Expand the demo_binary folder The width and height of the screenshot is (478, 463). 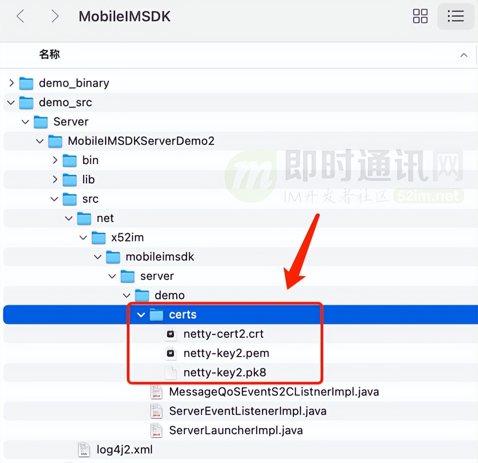pyautogui.click(x=11, y=83)
